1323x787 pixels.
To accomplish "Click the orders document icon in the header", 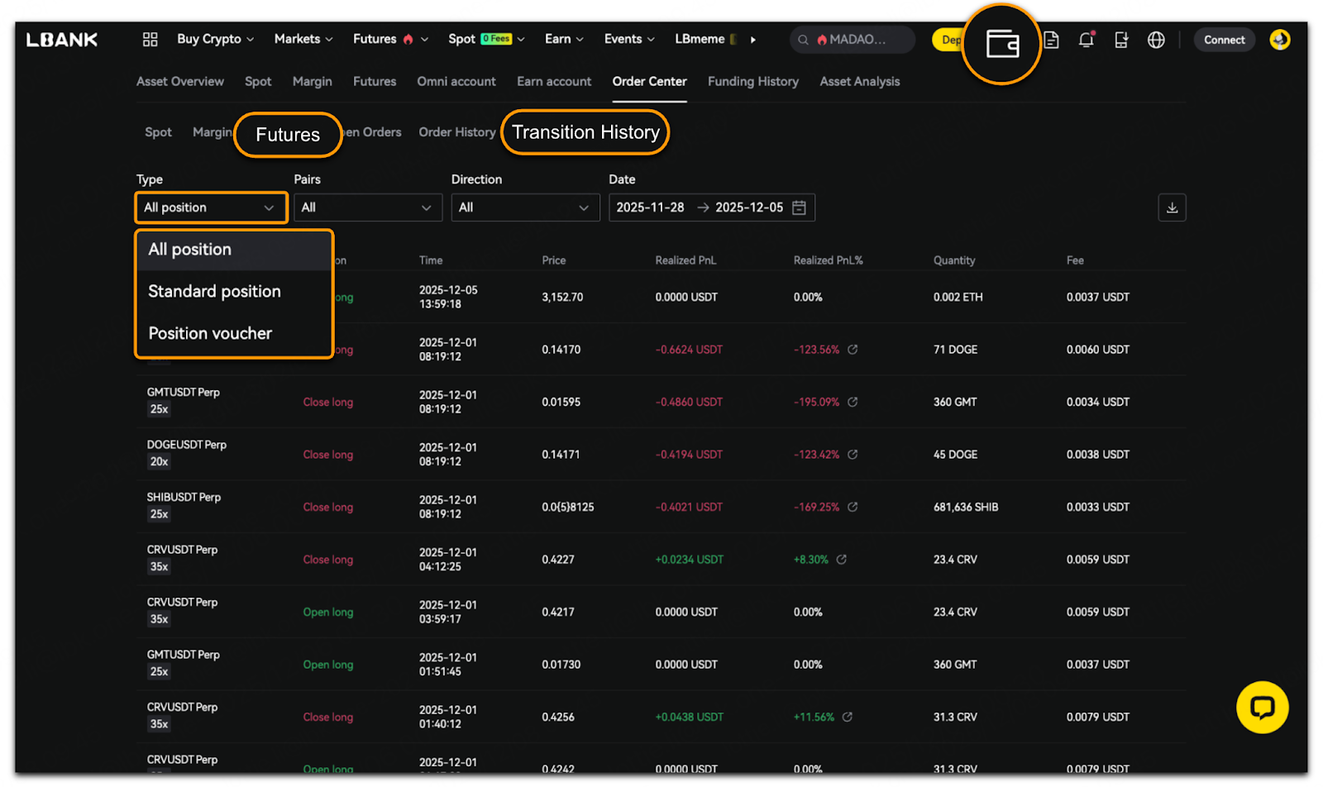I will [x=1051, y=40].
